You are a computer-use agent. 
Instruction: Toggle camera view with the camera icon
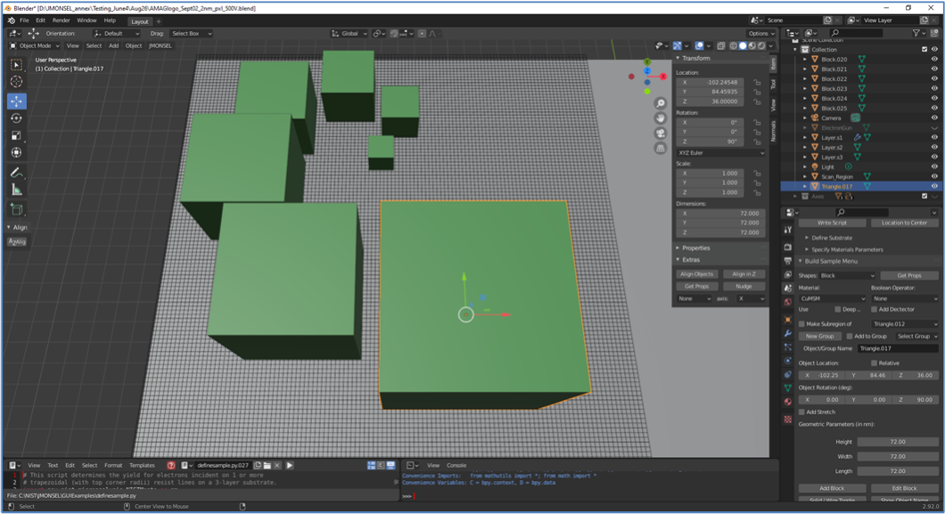[x=661, y=134]
